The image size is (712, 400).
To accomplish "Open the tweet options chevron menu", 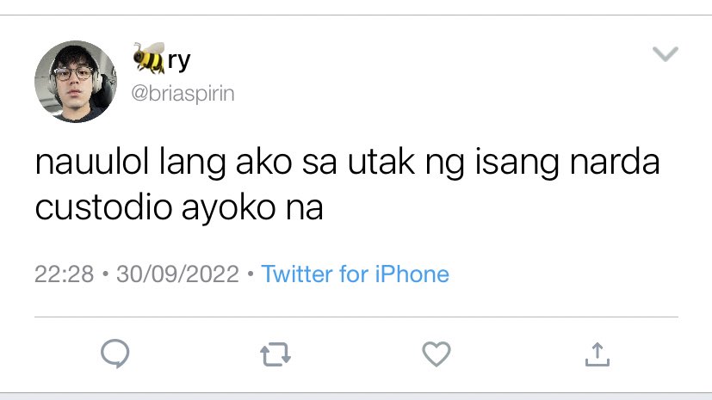I will (666, 53).
